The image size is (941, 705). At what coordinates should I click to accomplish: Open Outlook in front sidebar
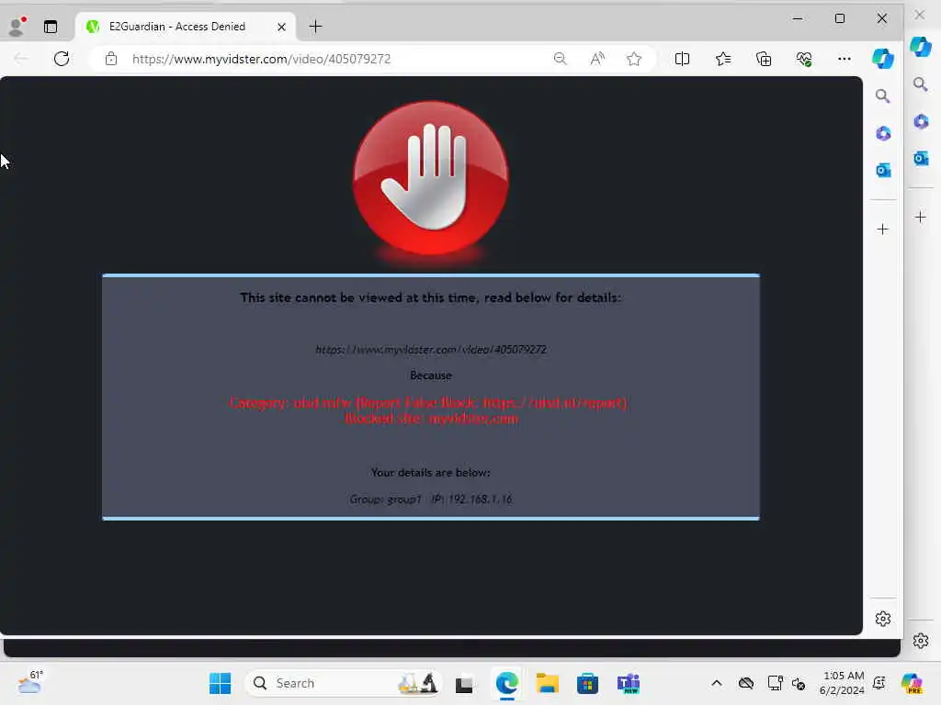(x=883, y=170)
